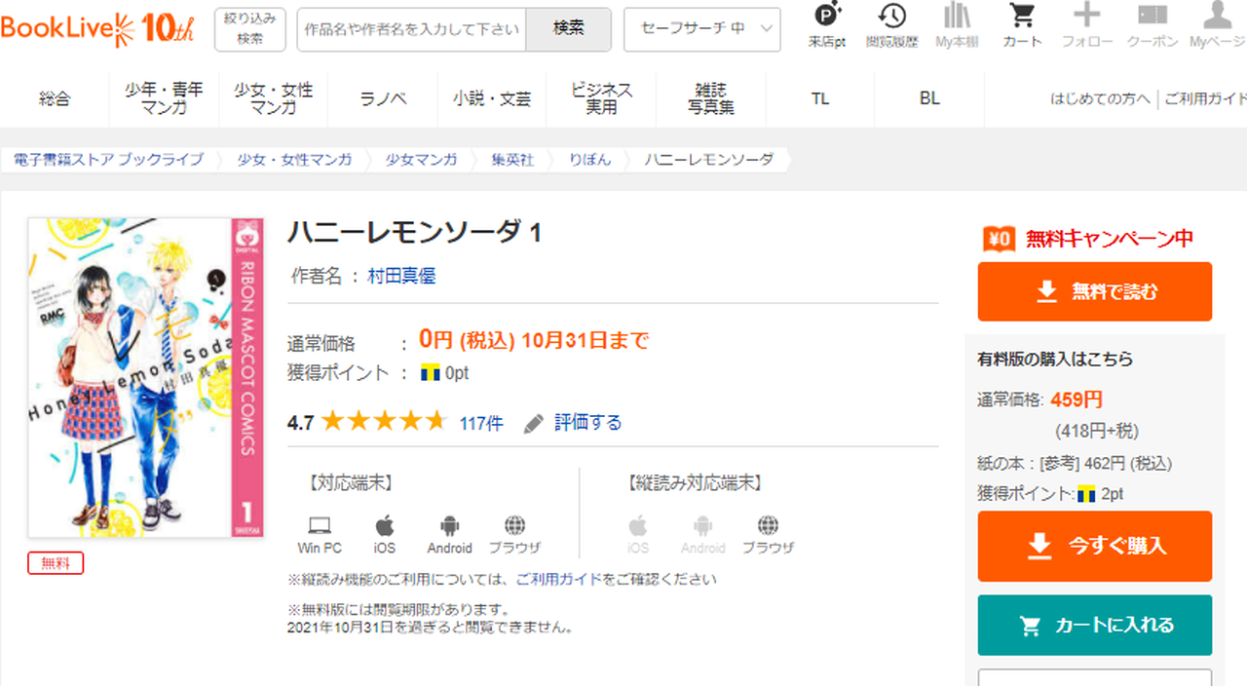Click the フォロー plus icon
The image size is (1247, 686).
tap(1086, 18)
